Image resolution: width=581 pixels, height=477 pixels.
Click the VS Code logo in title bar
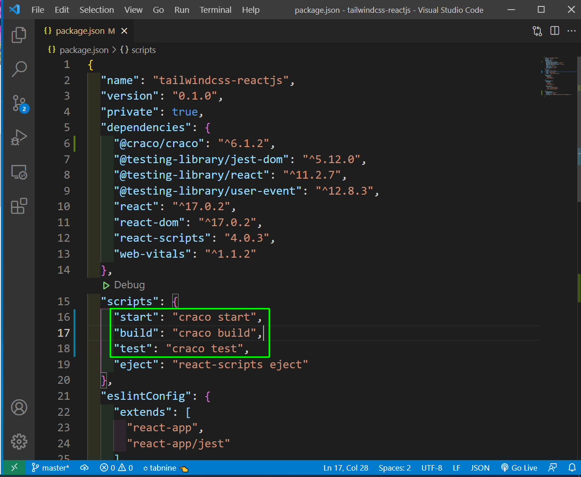tap(15, 10)
